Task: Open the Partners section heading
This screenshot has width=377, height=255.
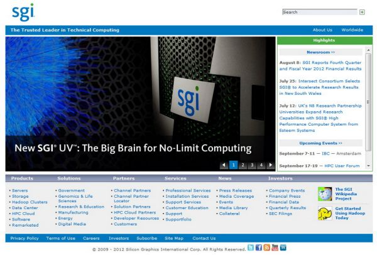Action: click(x=124, y=178)
